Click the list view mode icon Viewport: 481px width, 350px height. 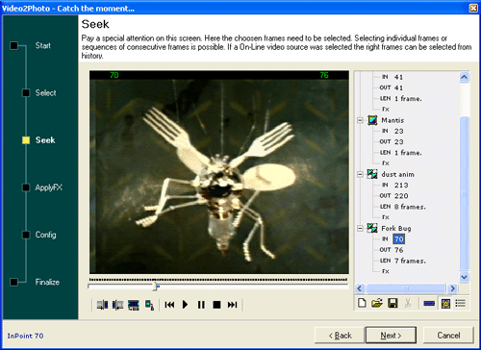[461, 303]
